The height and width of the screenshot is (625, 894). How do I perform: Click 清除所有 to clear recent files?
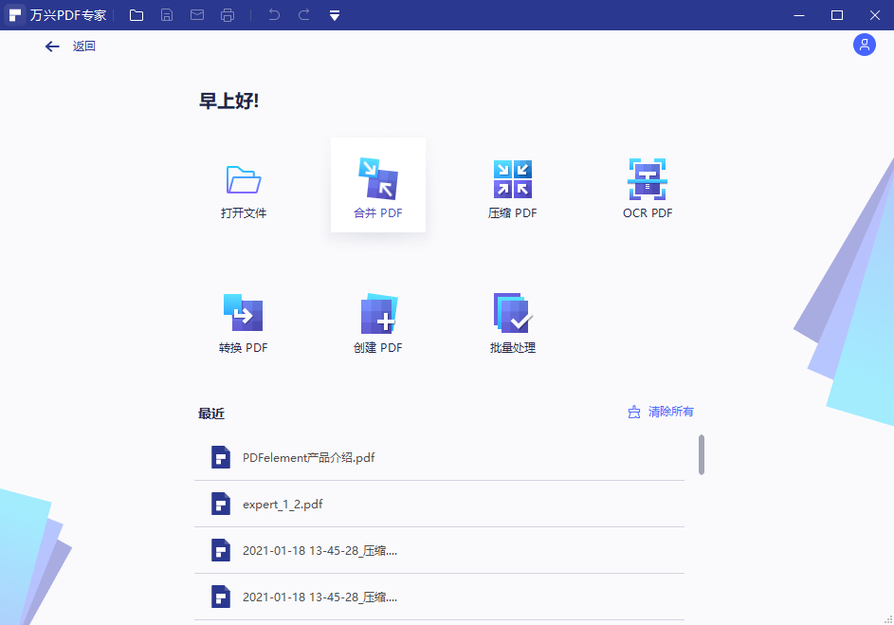(x=669, y=411)
